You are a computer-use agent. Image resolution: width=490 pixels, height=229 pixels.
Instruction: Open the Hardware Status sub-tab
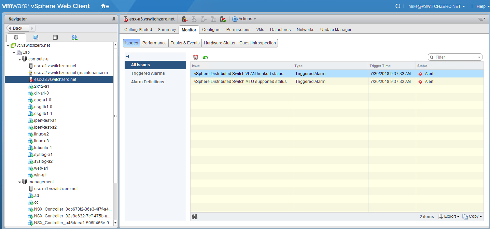point(219,43)
